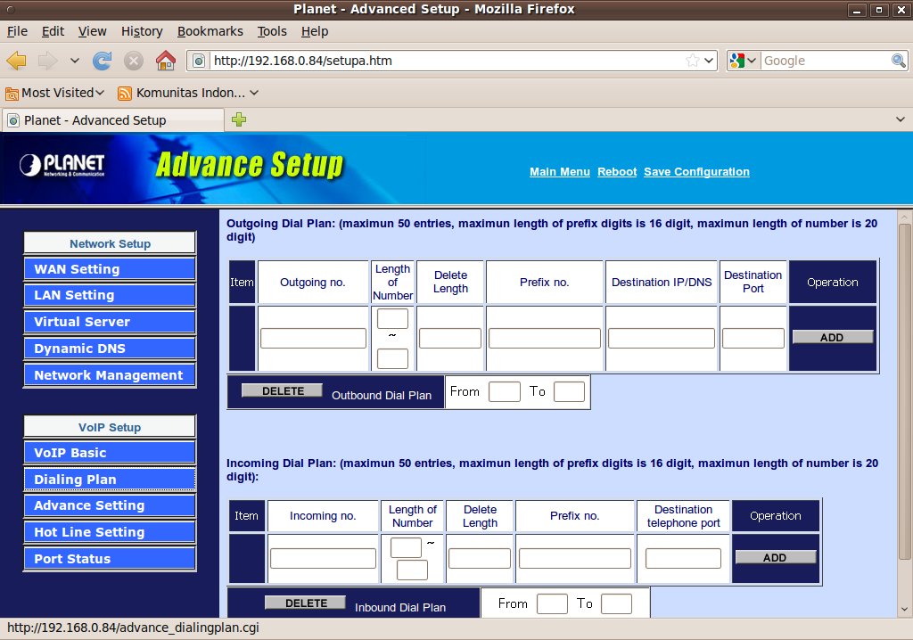Open the Edit menu
This screenshot has width=913, height=640.
point(53,31)
